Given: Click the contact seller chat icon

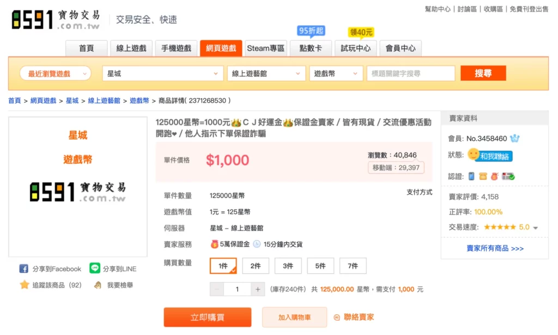Looking at the screenshot, I should [x=337, y=317].
